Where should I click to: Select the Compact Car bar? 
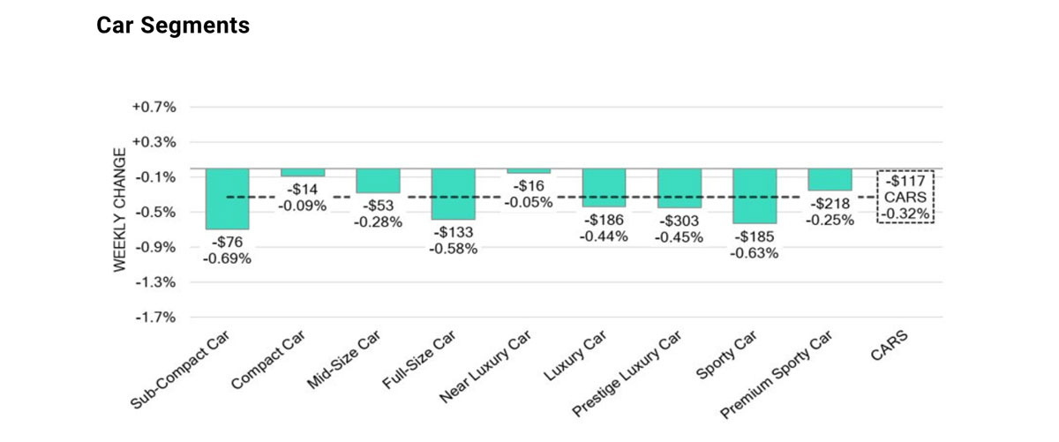click(303, 172)
